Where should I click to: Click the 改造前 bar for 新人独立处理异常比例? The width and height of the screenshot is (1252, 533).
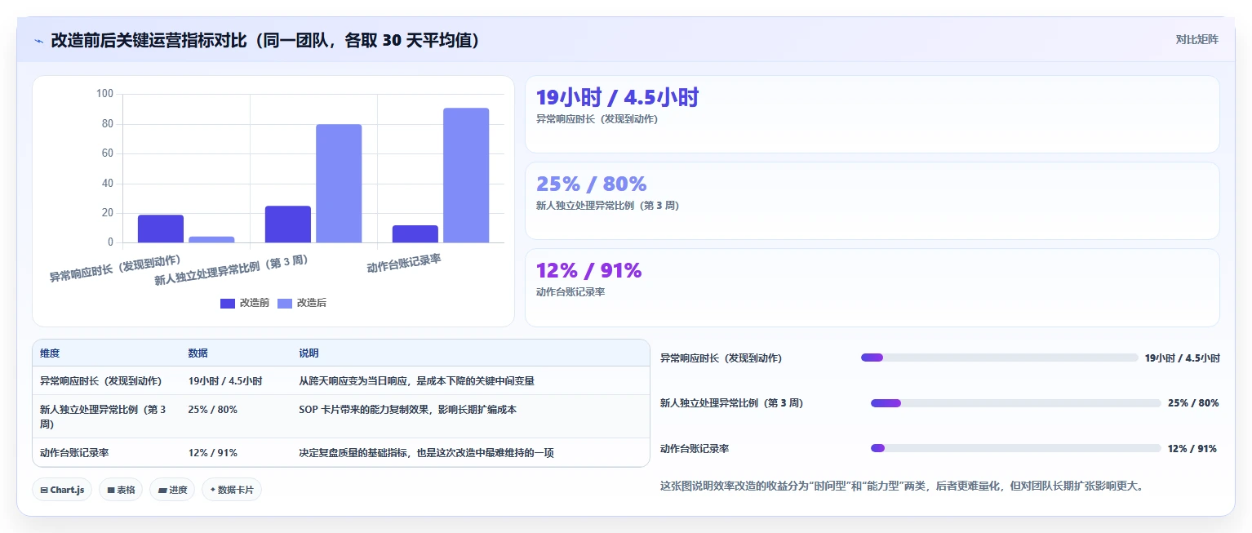coord(288,224)
